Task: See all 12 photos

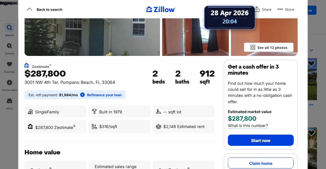Action: coord(269,47)
